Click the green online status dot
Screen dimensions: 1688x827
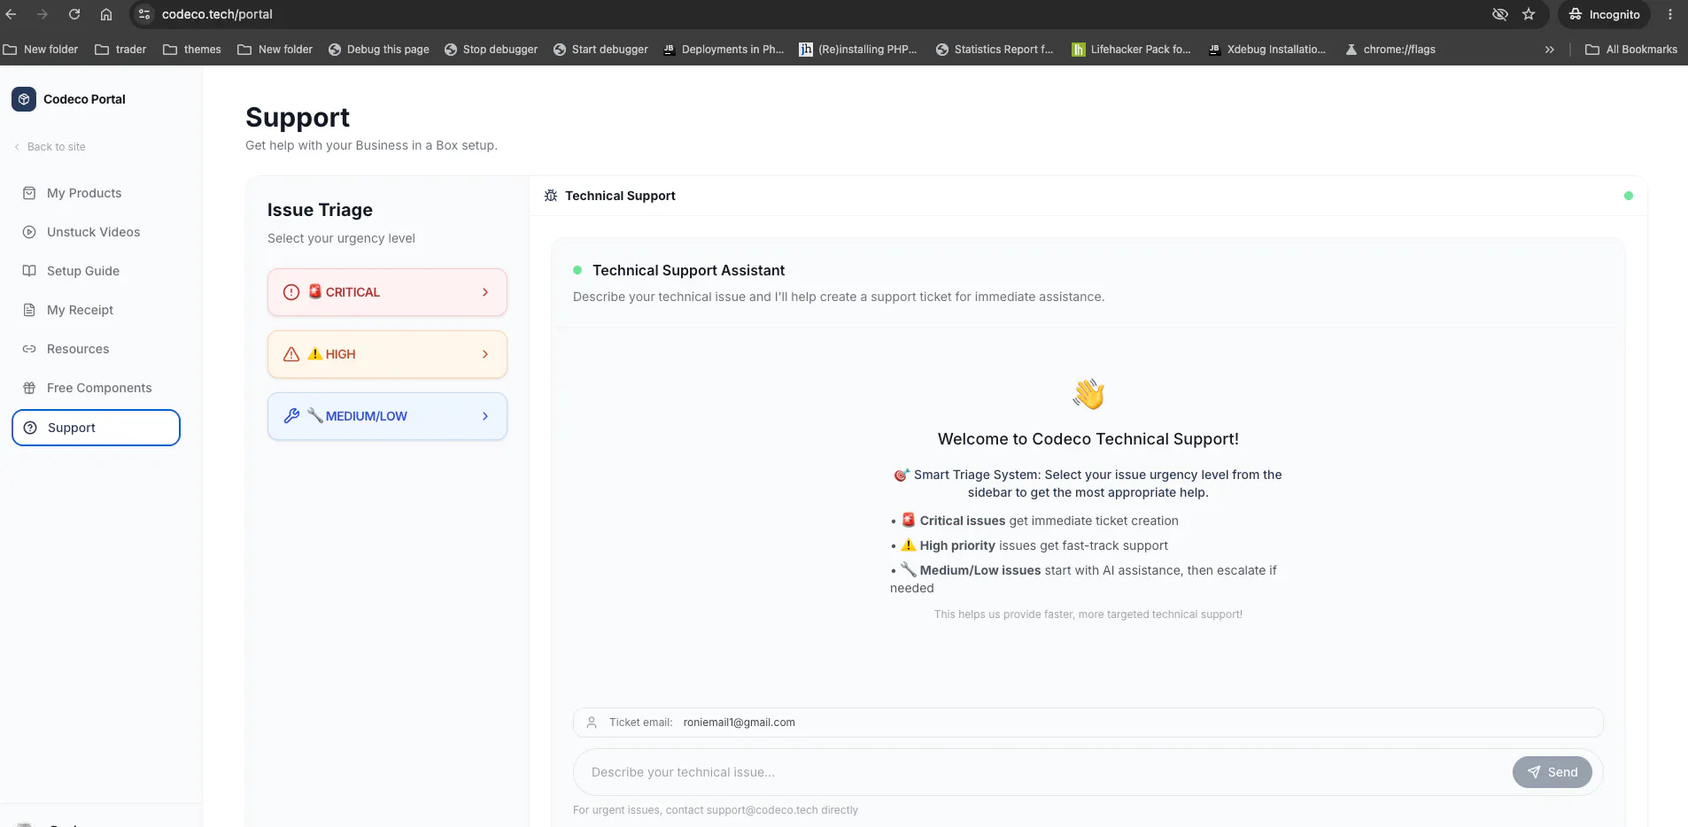point(1628,196)
